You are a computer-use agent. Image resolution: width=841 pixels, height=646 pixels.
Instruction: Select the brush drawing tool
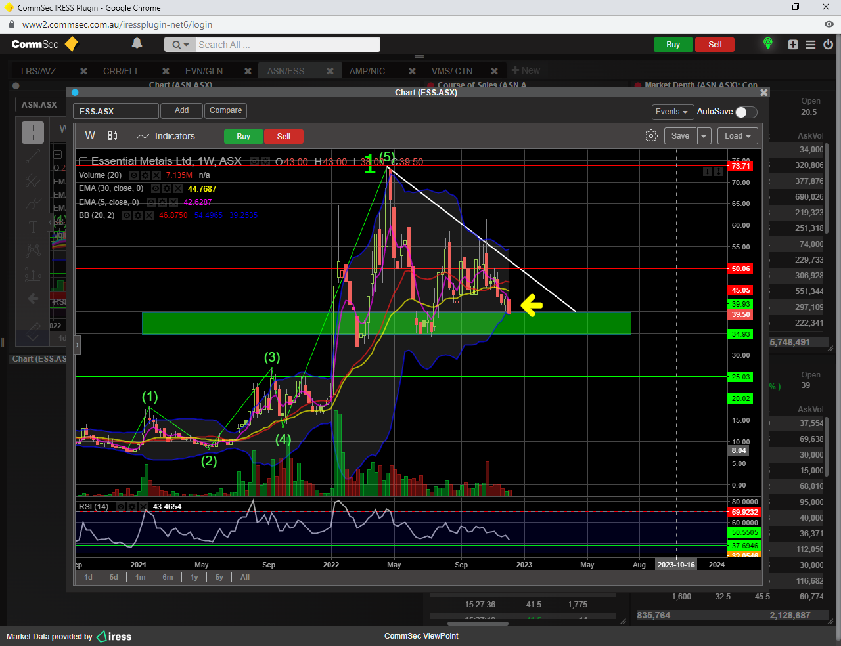tap(33, 204)
